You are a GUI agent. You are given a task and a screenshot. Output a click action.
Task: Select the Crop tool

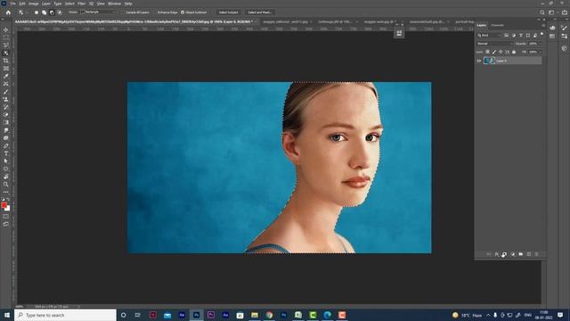tap(6, 61)
